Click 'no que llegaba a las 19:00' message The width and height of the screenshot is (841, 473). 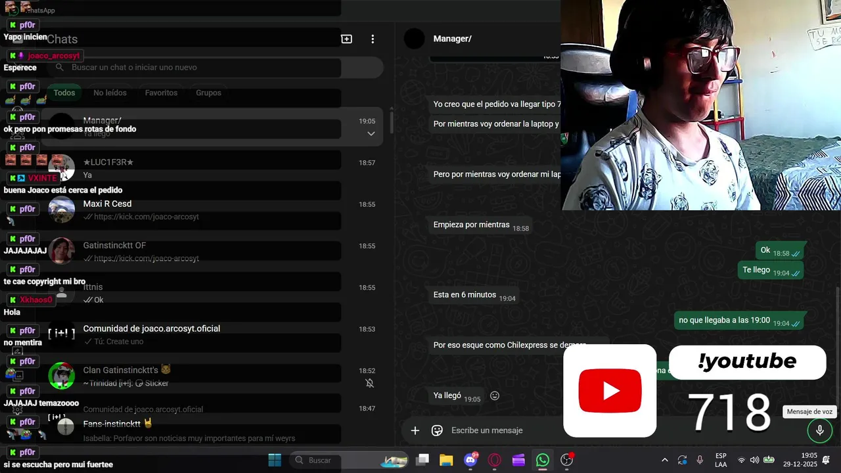click(739, 321)
